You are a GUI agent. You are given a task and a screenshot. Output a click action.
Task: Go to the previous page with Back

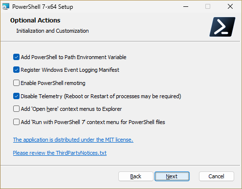pos(136,176)
